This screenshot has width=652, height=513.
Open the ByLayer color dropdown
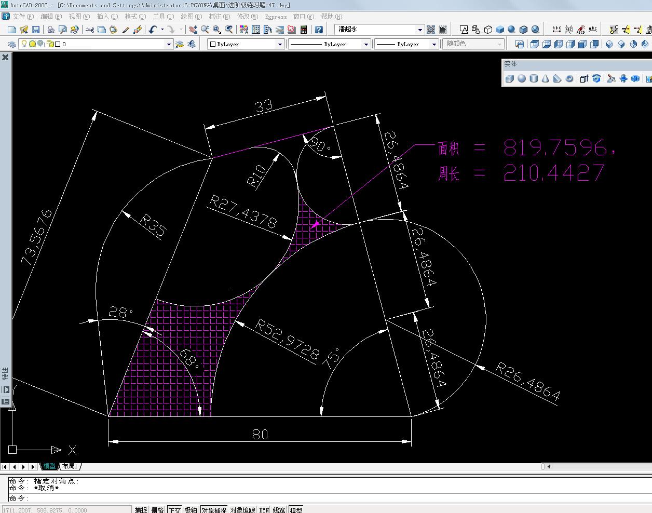point(246,45)
